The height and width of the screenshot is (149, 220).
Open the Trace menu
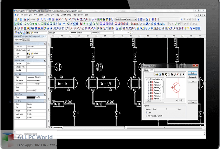[58, 15]
